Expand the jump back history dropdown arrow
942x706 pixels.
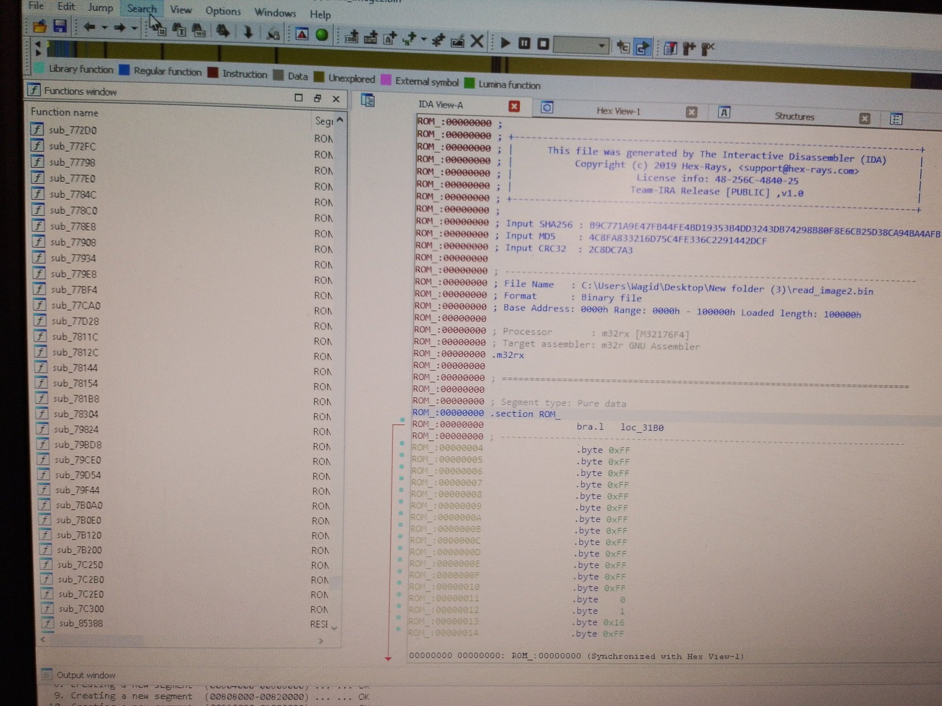pyautogui.click(x=105, y=28)
